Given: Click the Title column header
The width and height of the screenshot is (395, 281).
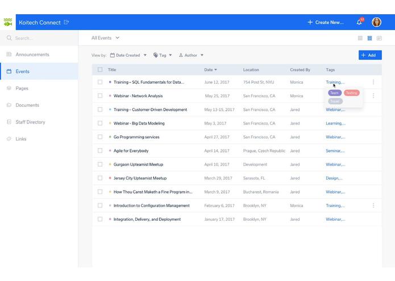Looking at the screenshot, I should 112,69.
